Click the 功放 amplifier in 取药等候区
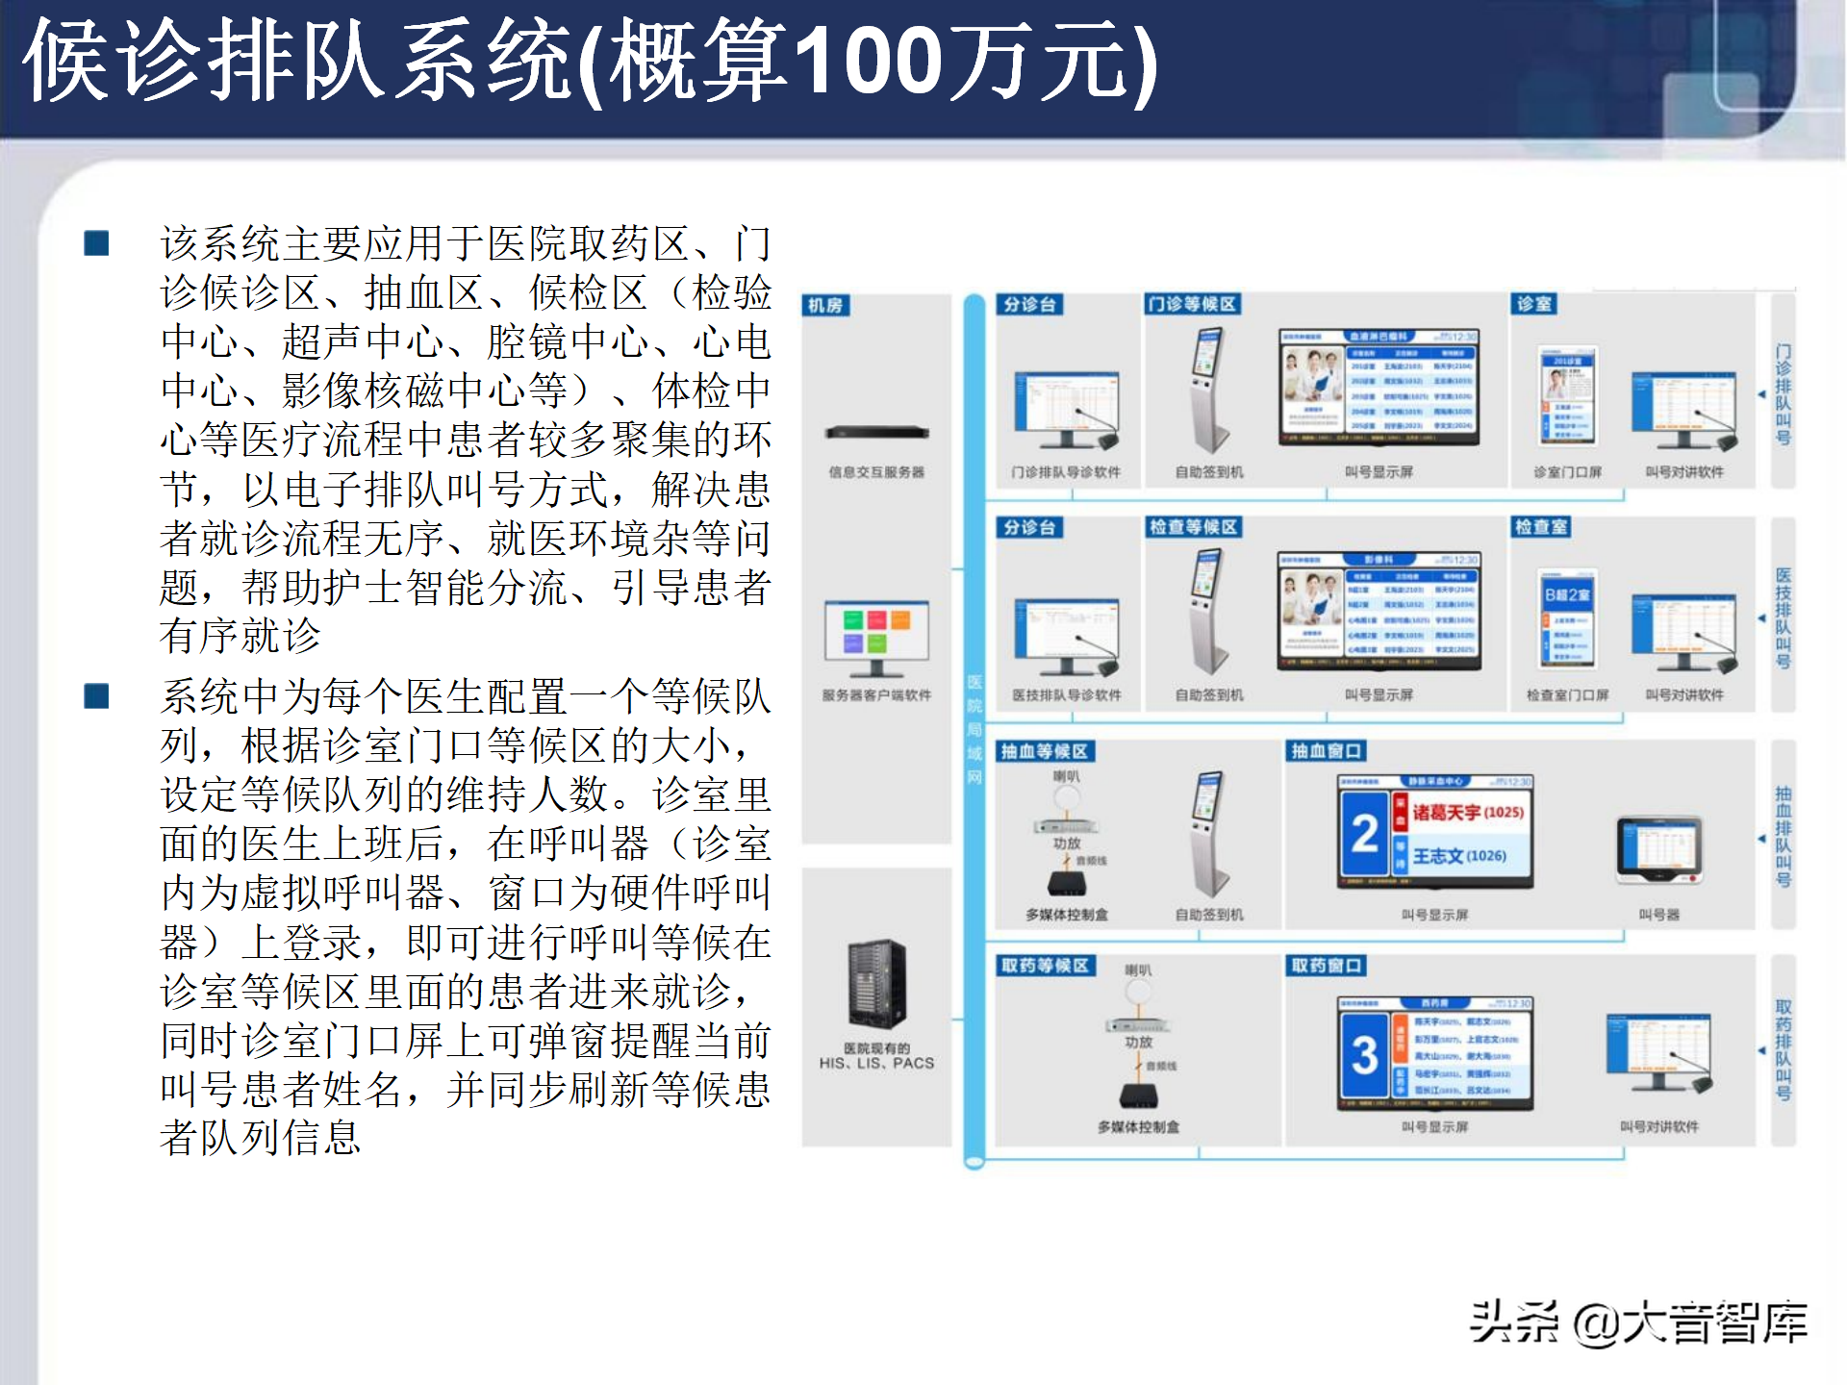This screenshot has height=1385, width=1847. (1137, 1025)
